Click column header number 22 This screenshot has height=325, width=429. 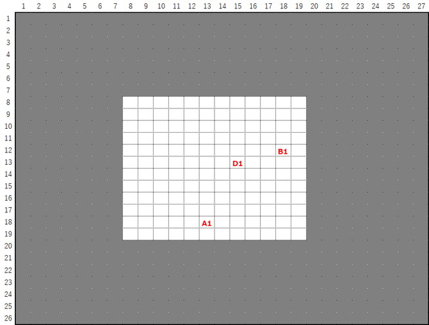[344, 6]
